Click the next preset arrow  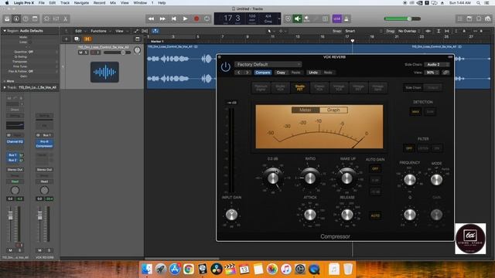(x=247, y=73)
